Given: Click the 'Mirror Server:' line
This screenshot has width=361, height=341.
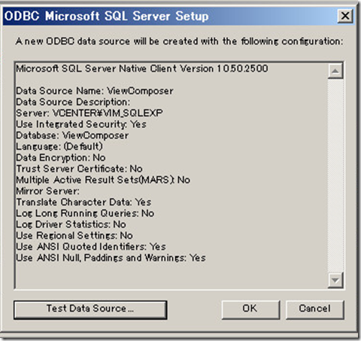Looking at the screenshot, I should pos(47,191).
